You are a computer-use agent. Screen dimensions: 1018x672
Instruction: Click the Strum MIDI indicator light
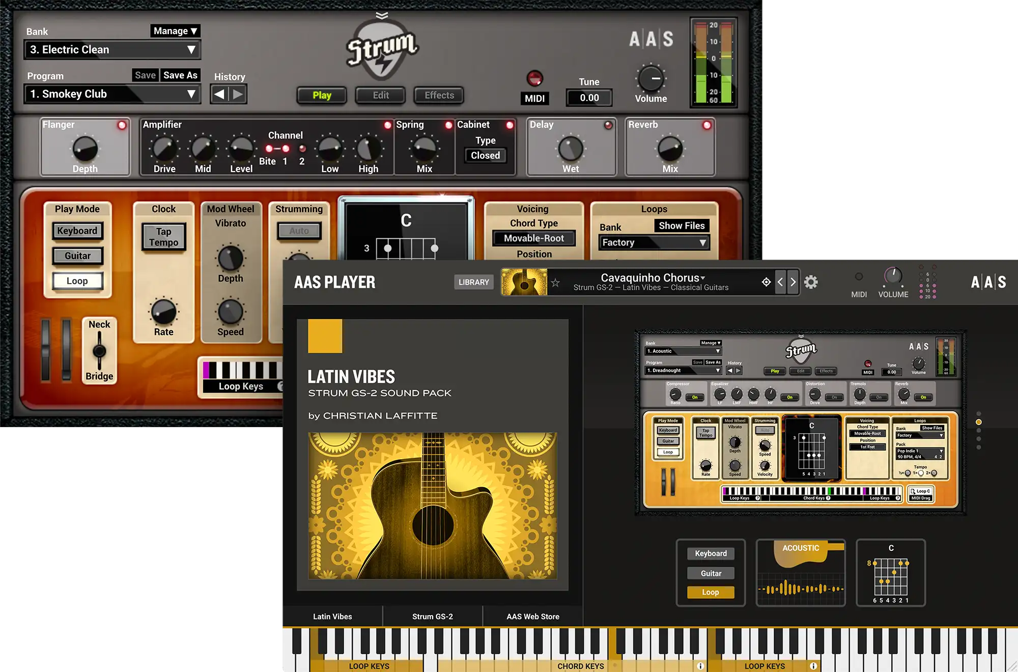[534, 78]
